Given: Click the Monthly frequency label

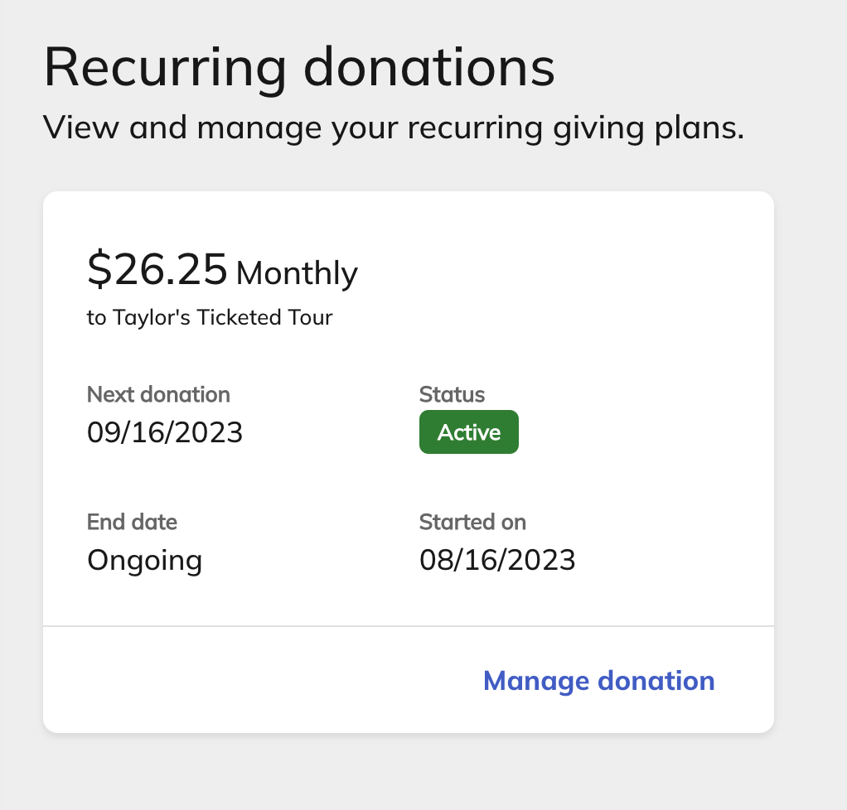Looking at the screenshot, I should 296,273.
